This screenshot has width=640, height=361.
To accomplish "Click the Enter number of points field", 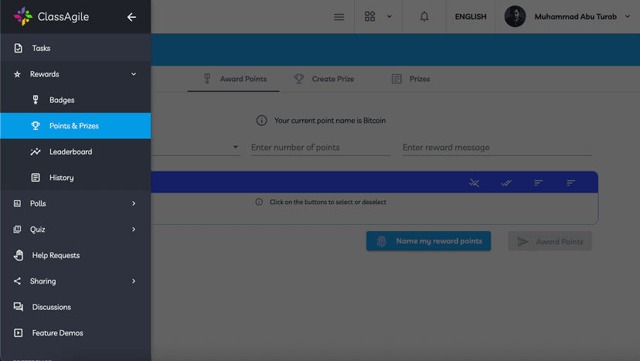I will point(320,148).
